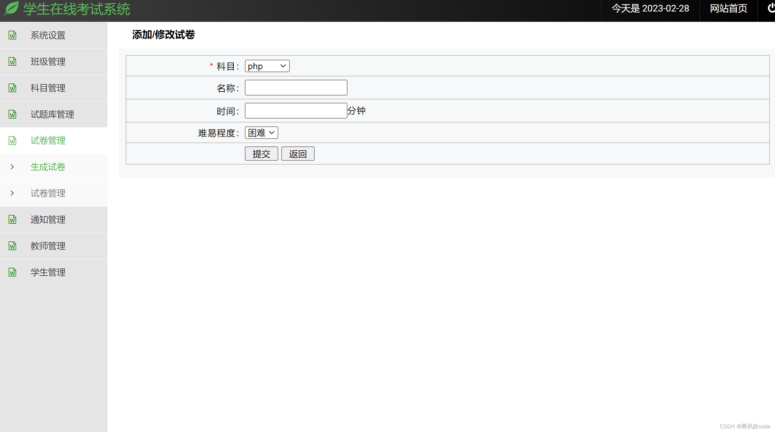
Task: Click the document icon beside 通知管理
Action: click(12, 219)
